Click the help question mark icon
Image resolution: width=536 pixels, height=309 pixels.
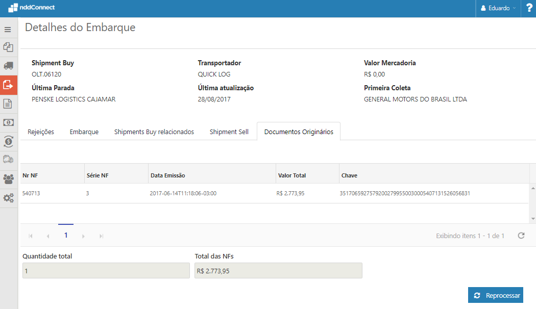529,8
